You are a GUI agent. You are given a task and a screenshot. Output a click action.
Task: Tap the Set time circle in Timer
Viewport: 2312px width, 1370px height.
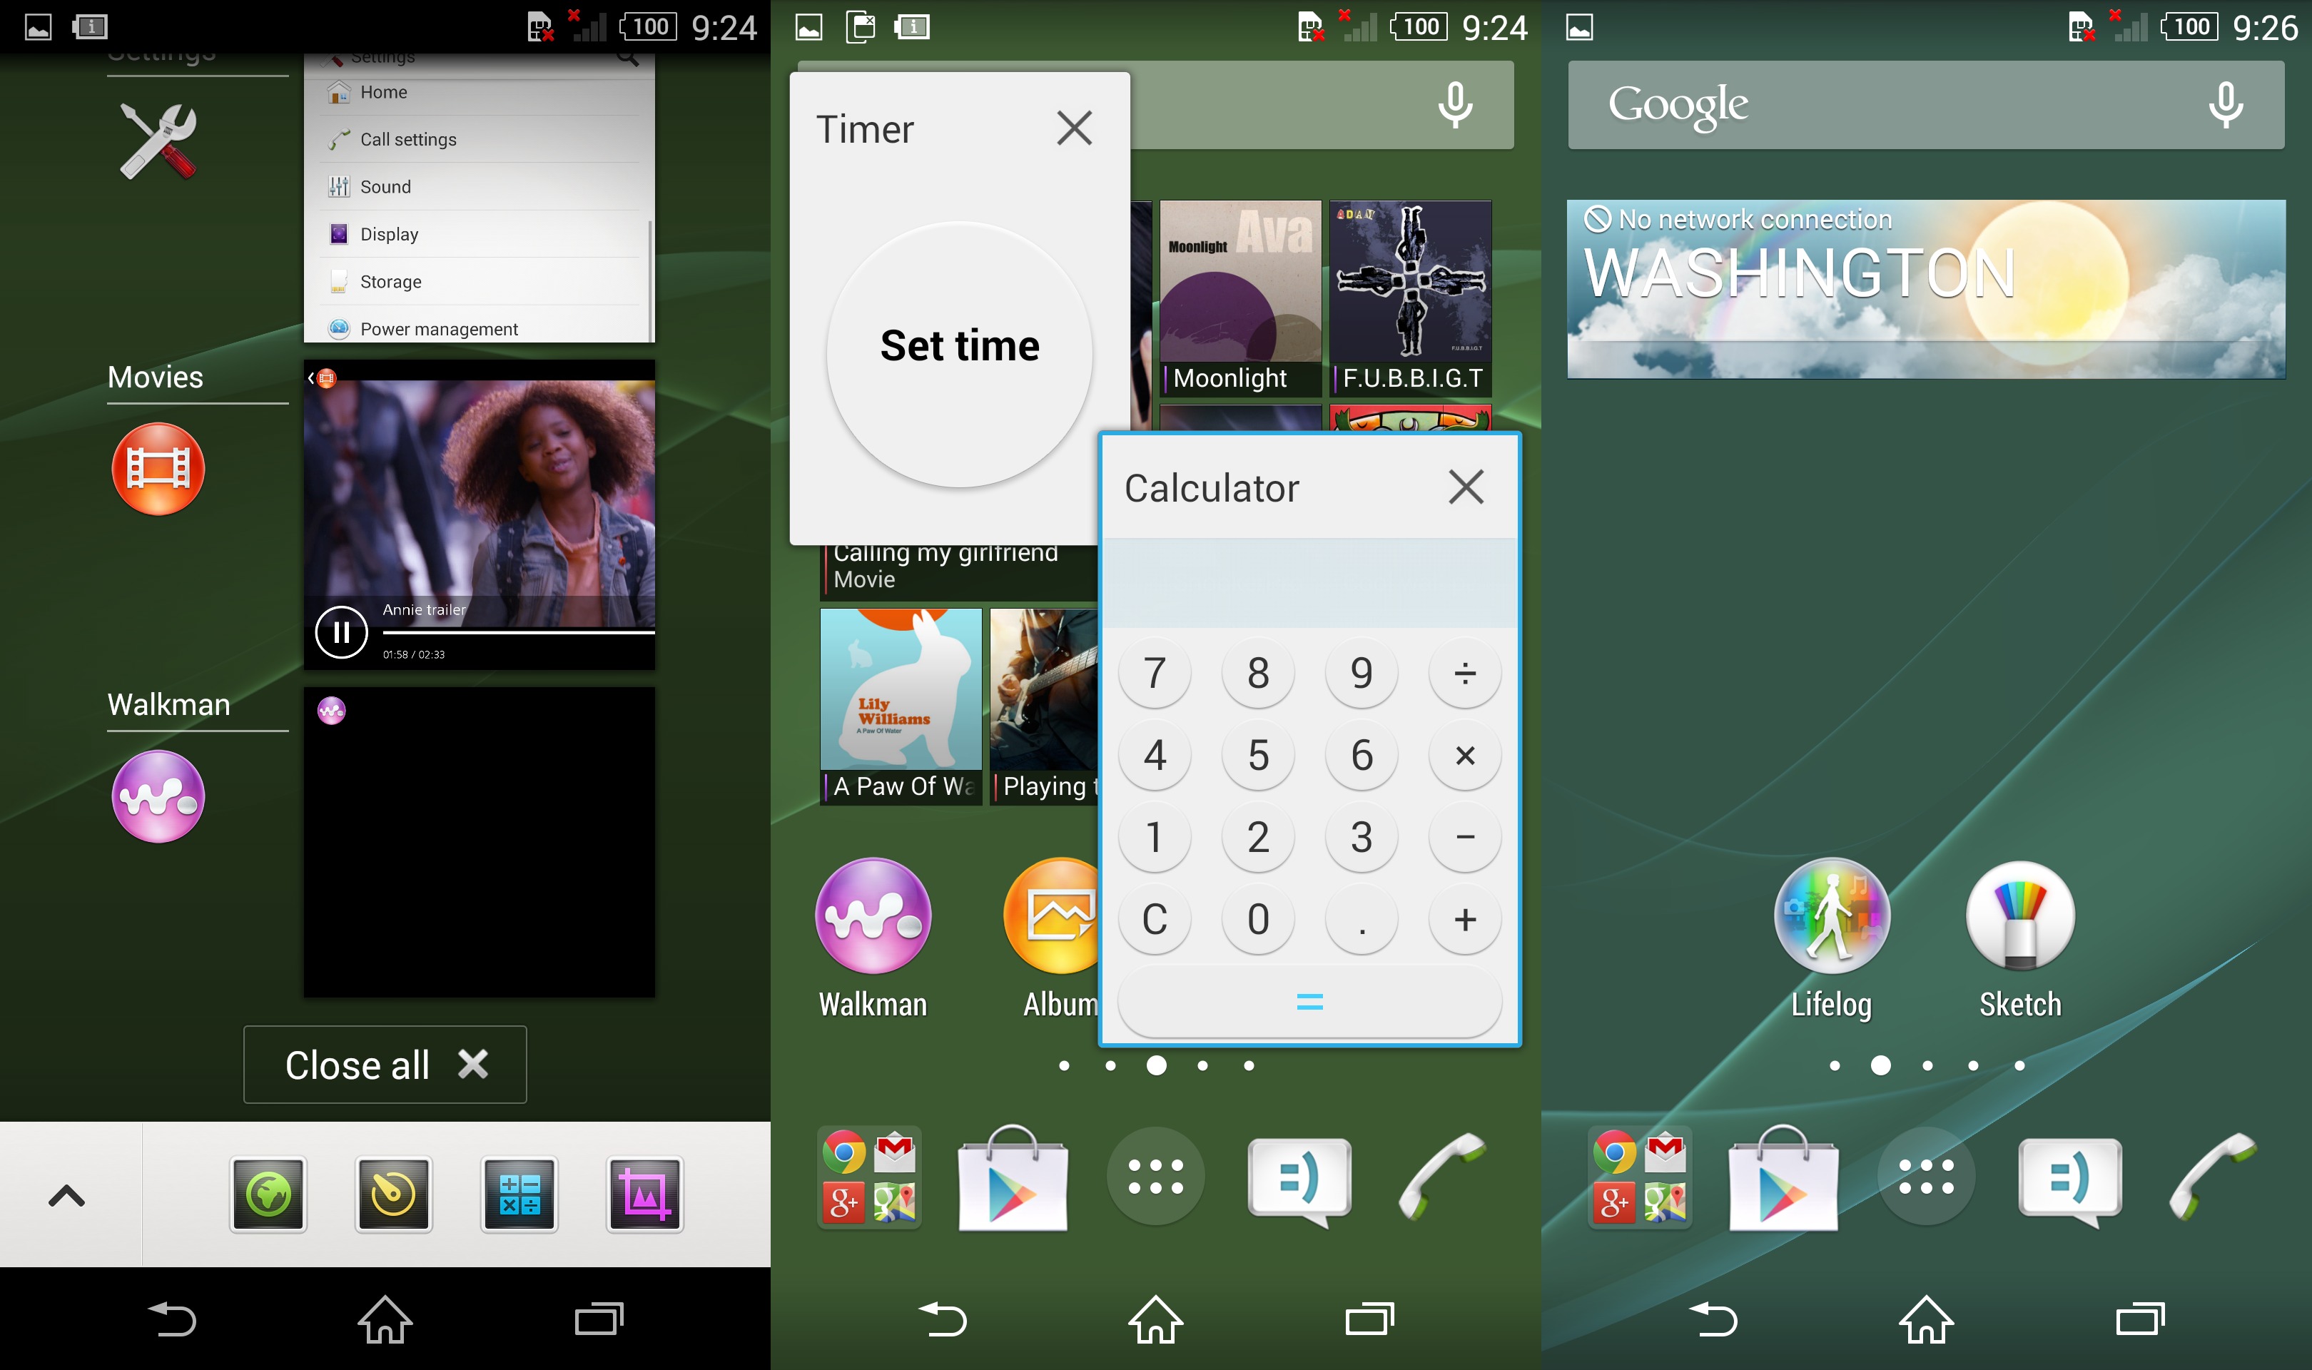tap(960, 354)
